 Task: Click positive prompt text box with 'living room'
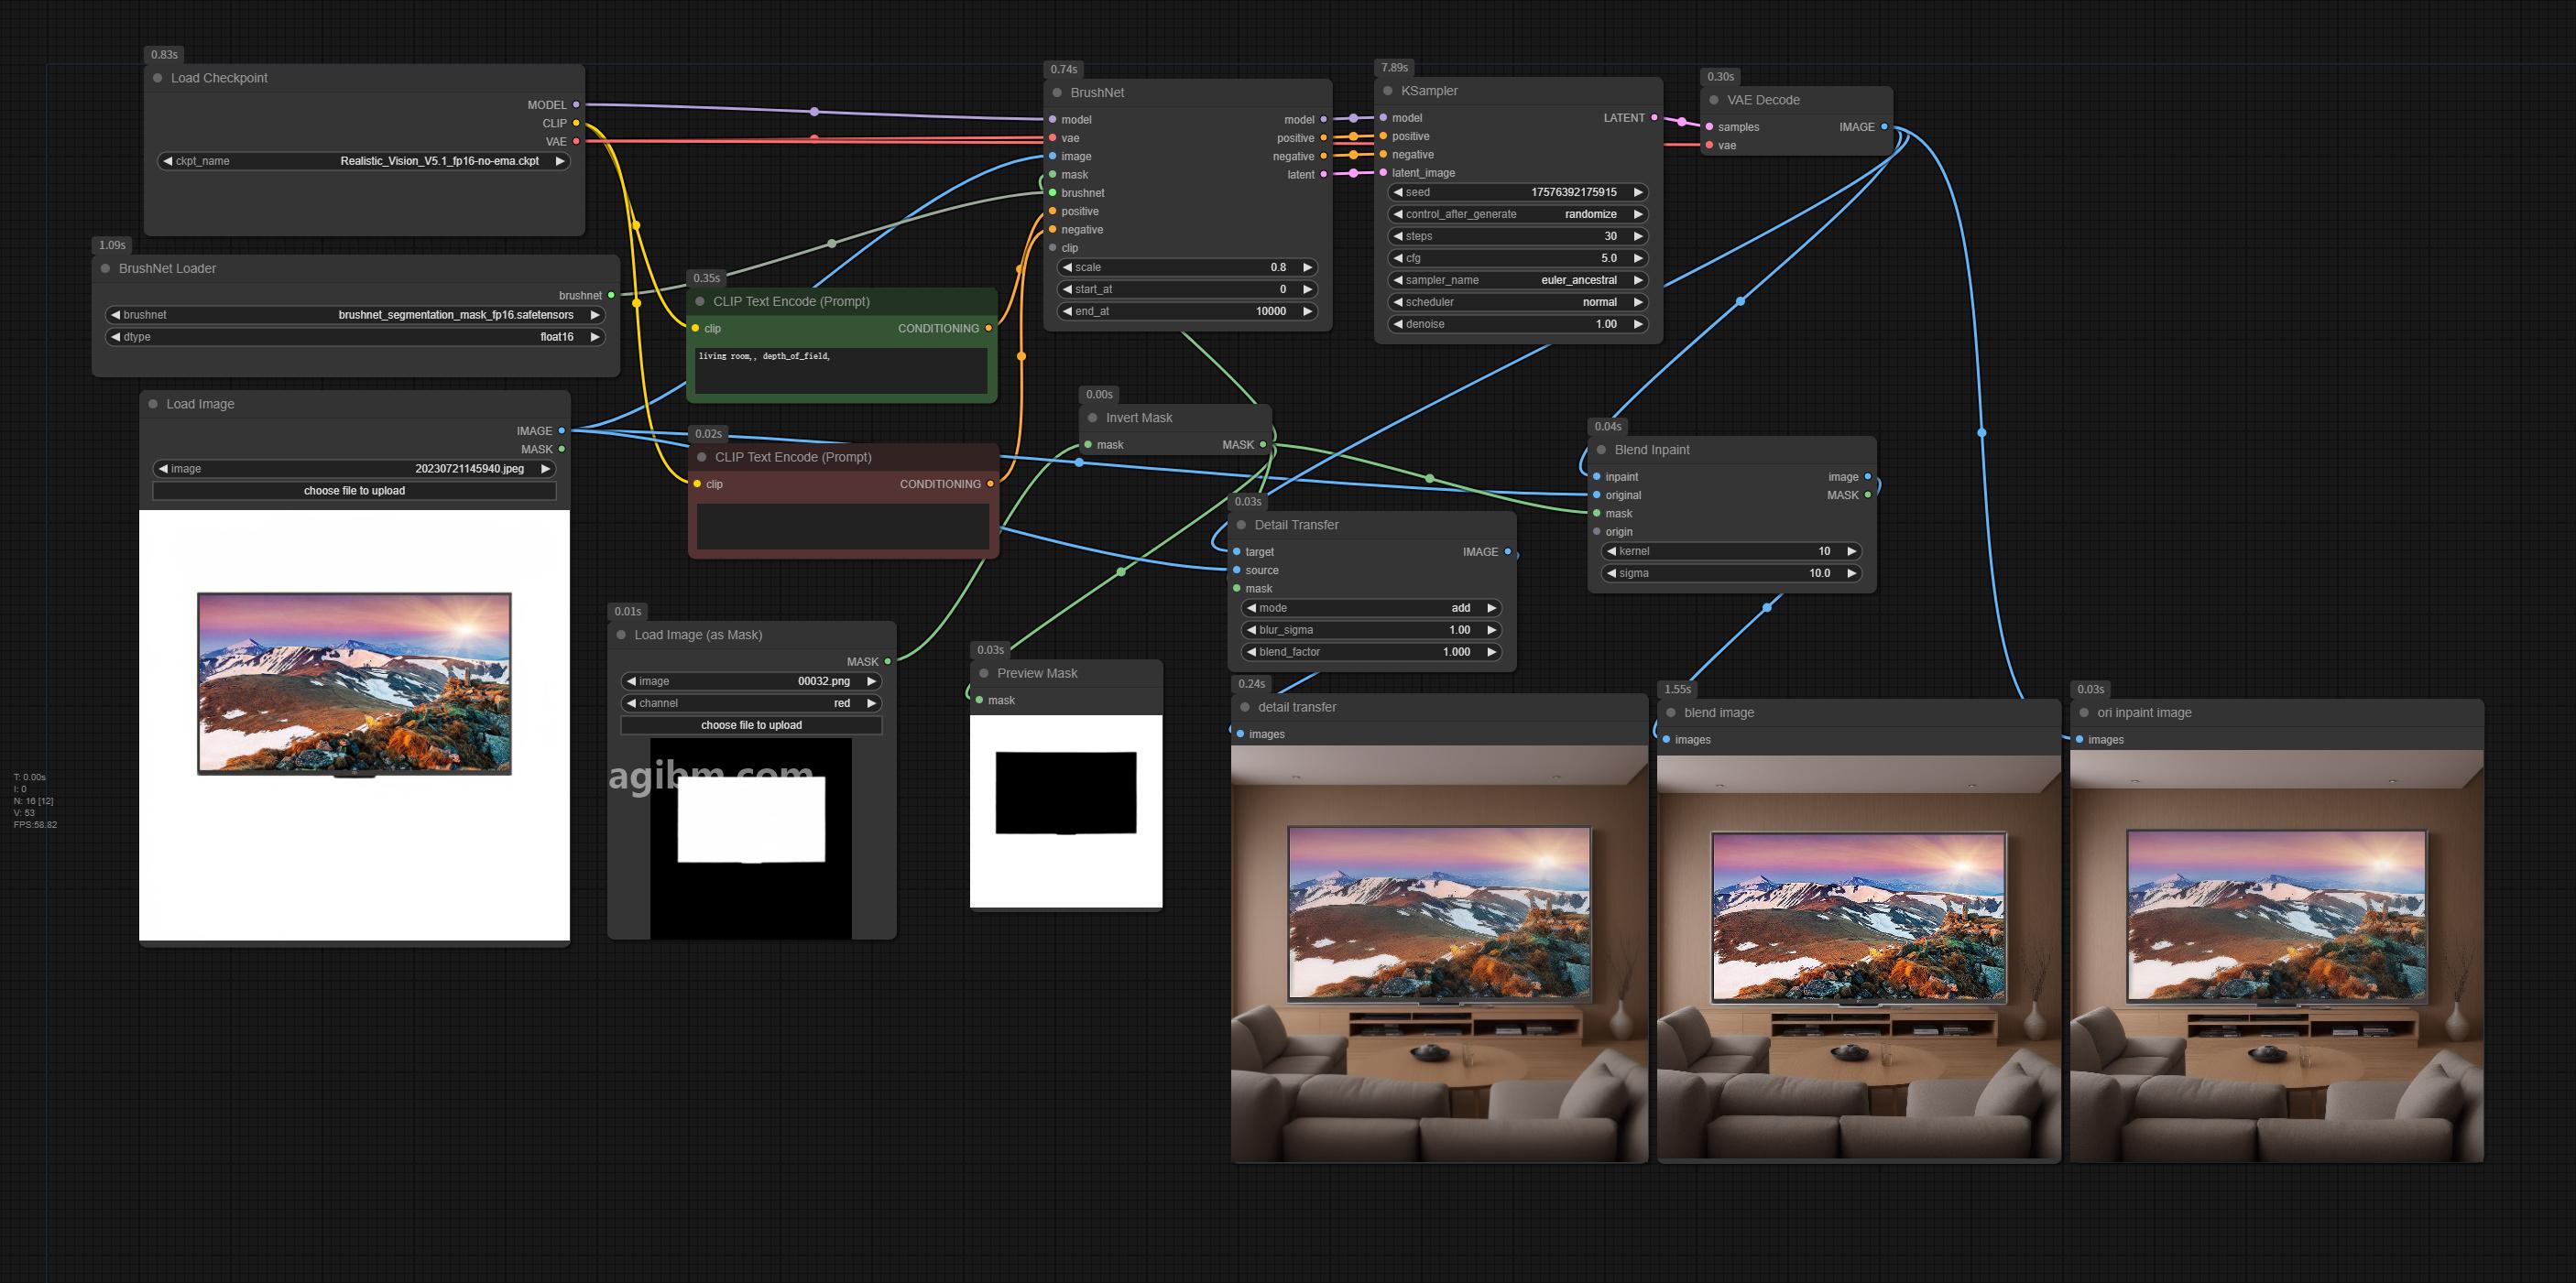click(x=841, y=370)
